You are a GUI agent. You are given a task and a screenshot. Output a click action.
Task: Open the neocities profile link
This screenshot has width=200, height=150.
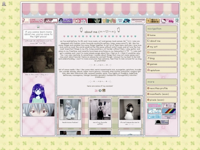pos(161,88)
